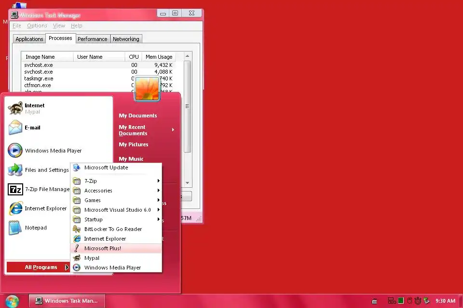Click Safely Remove Hardware tray icon
463x308 pixels.
pos(427,301)
